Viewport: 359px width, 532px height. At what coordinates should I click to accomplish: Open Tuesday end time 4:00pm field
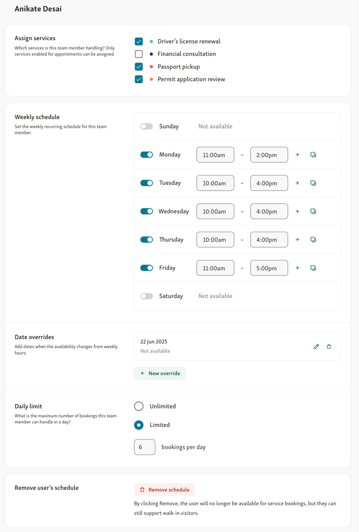[269, 183]
